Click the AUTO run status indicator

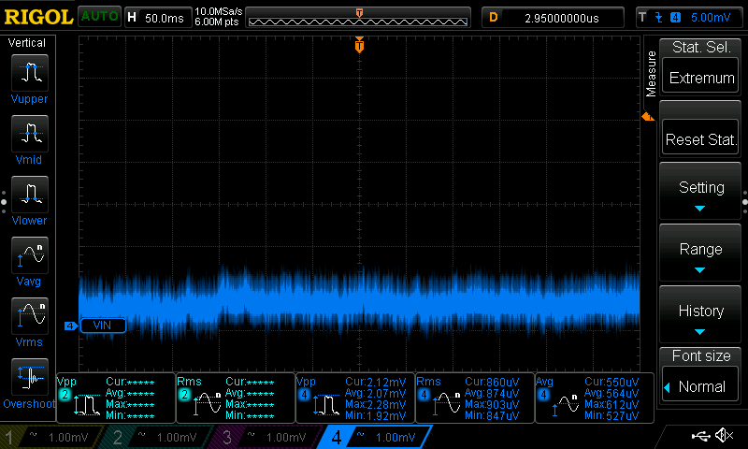coord(99,16)
